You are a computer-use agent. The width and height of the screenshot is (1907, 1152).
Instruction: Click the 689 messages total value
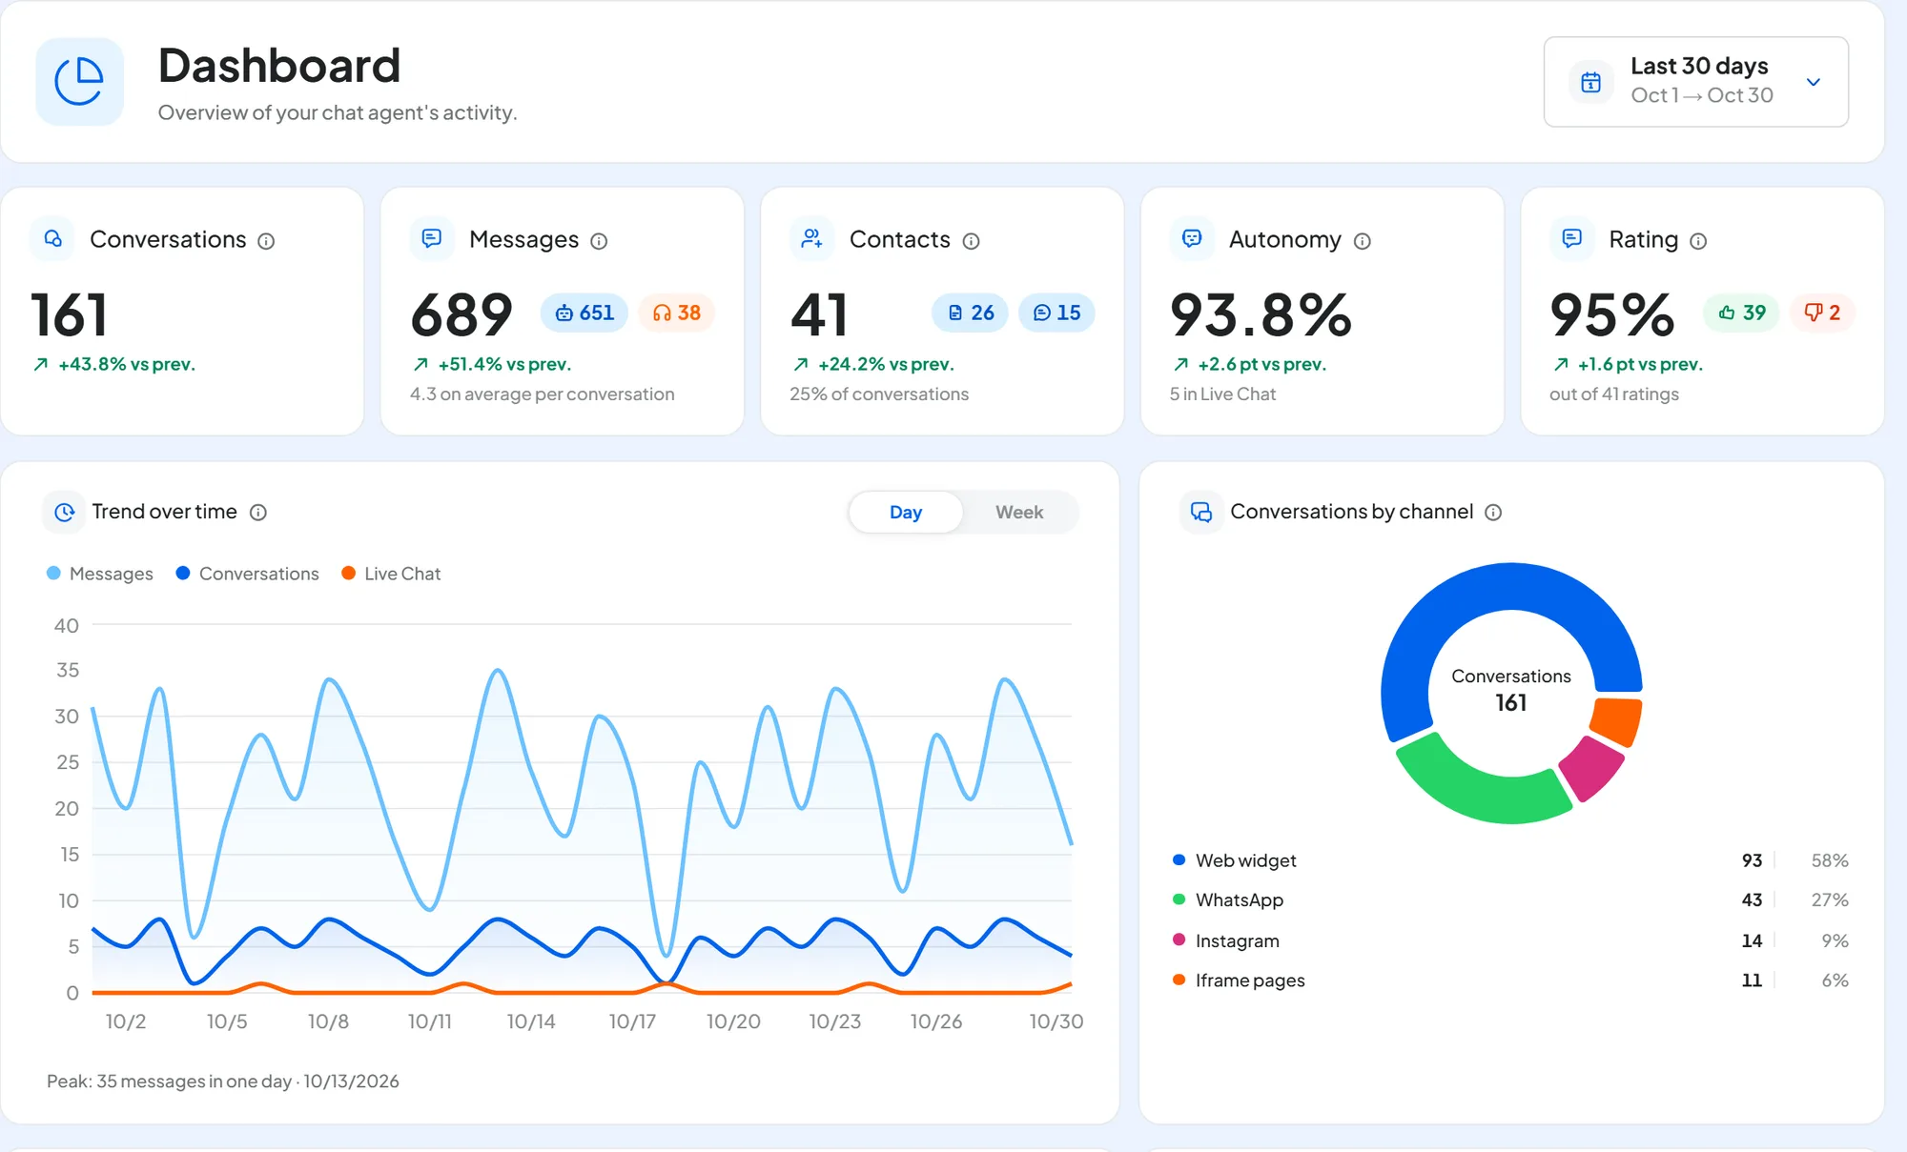pos(461,314)
